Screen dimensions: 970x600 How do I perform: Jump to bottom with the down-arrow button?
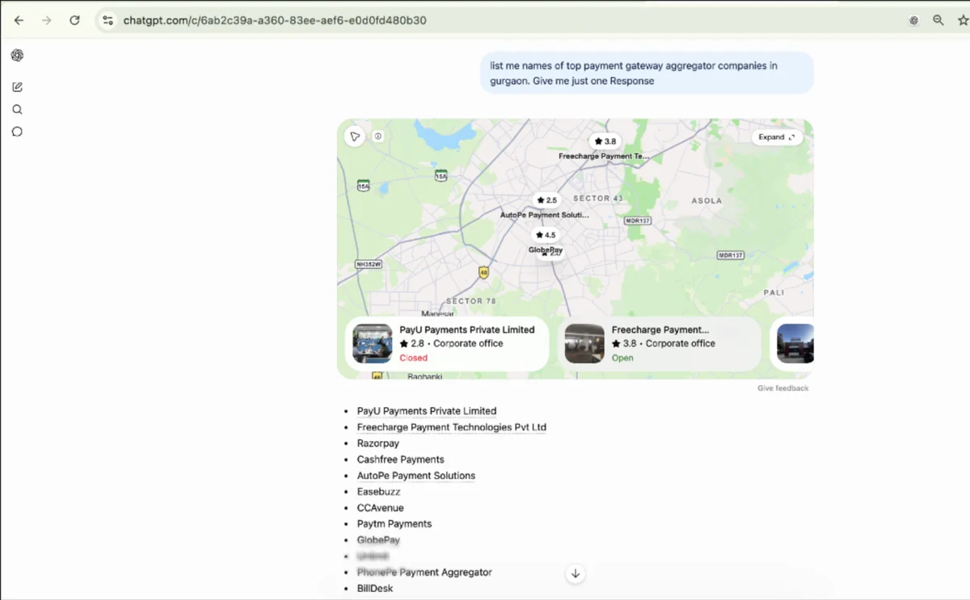pos(576,573)
